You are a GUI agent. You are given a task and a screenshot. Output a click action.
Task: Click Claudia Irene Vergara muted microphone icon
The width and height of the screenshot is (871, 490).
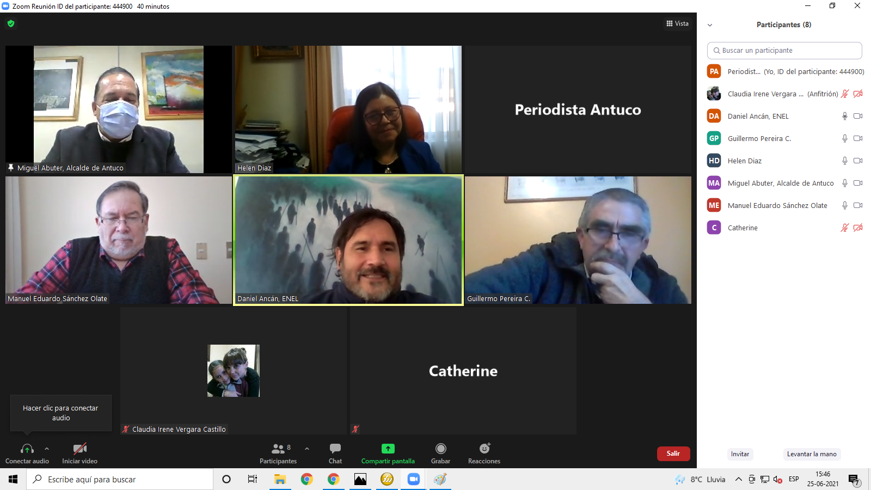pos(845,94)
